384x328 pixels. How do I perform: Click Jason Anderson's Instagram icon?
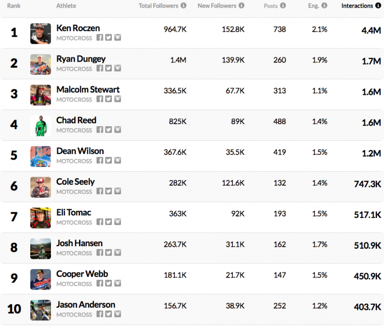117,314
